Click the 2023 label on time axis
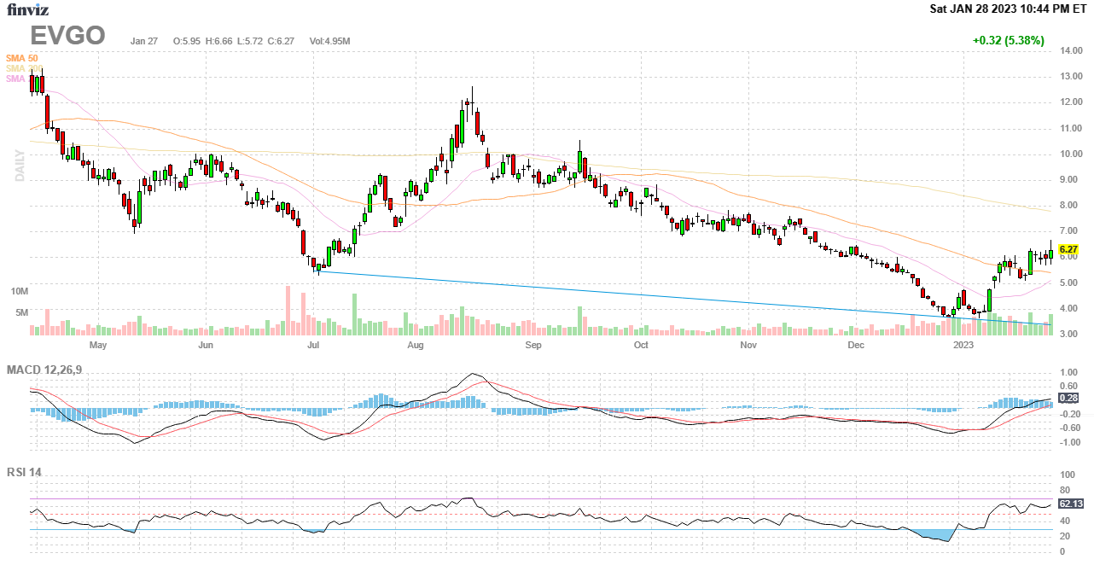Image resolution: width=1094 pixels, height=565 pixels. (963, 346)
